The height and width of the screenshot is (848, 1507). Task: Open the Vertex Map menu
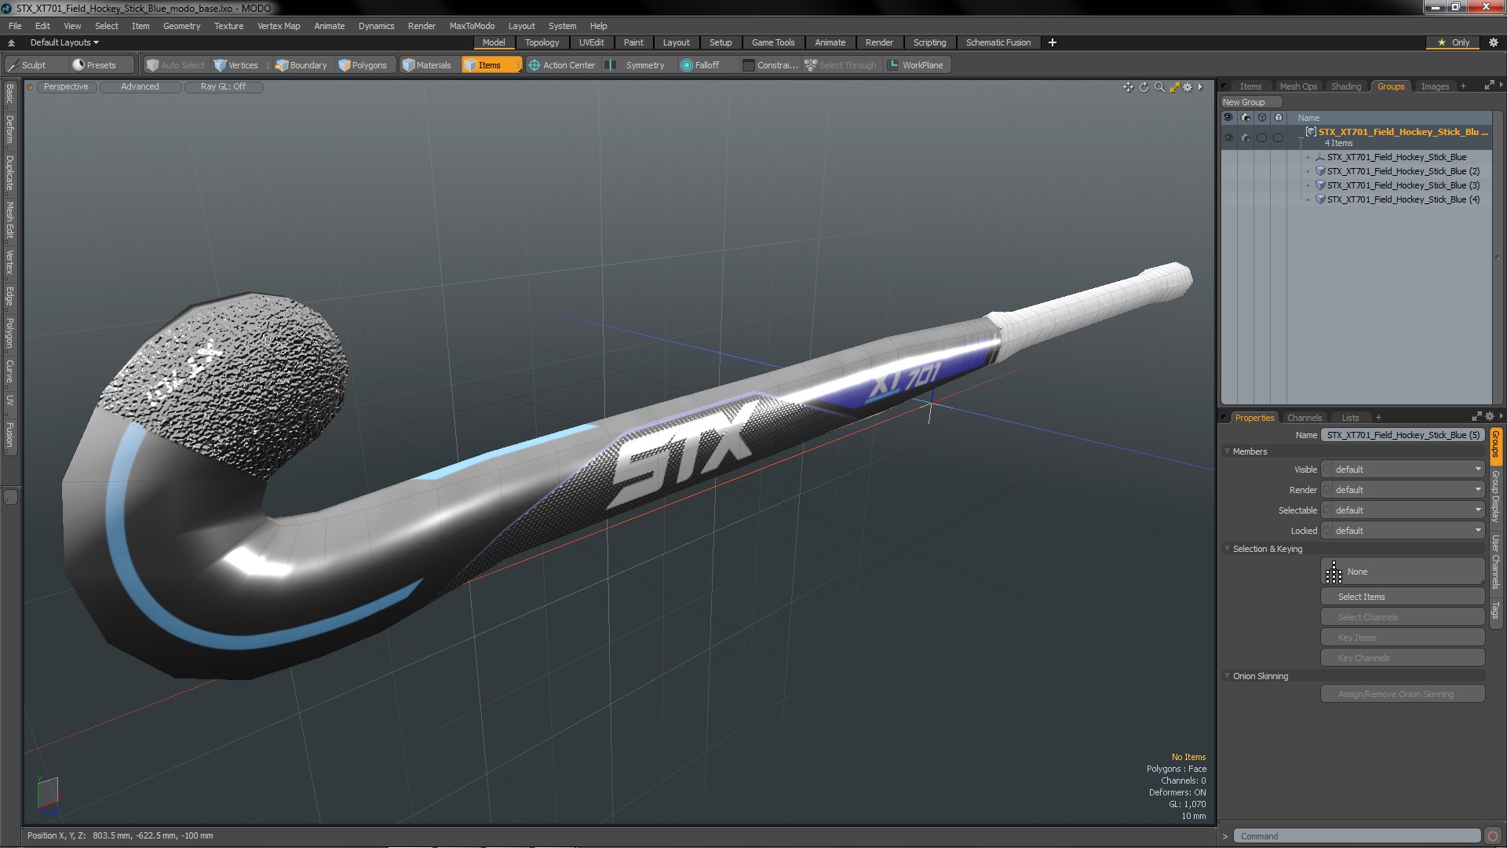[279, 26]
